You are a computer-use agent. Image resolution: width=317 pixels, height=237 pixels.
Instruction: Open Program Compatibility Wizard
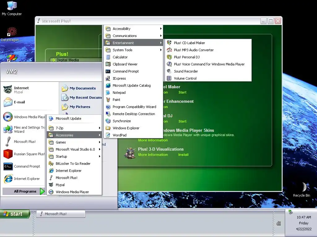pyautogui.click(x=133, y=107)
